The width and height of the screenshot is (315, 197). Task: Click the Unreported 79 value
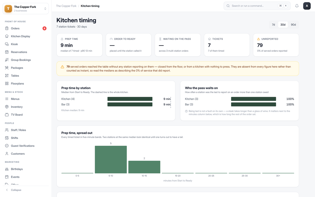point(260,45)
